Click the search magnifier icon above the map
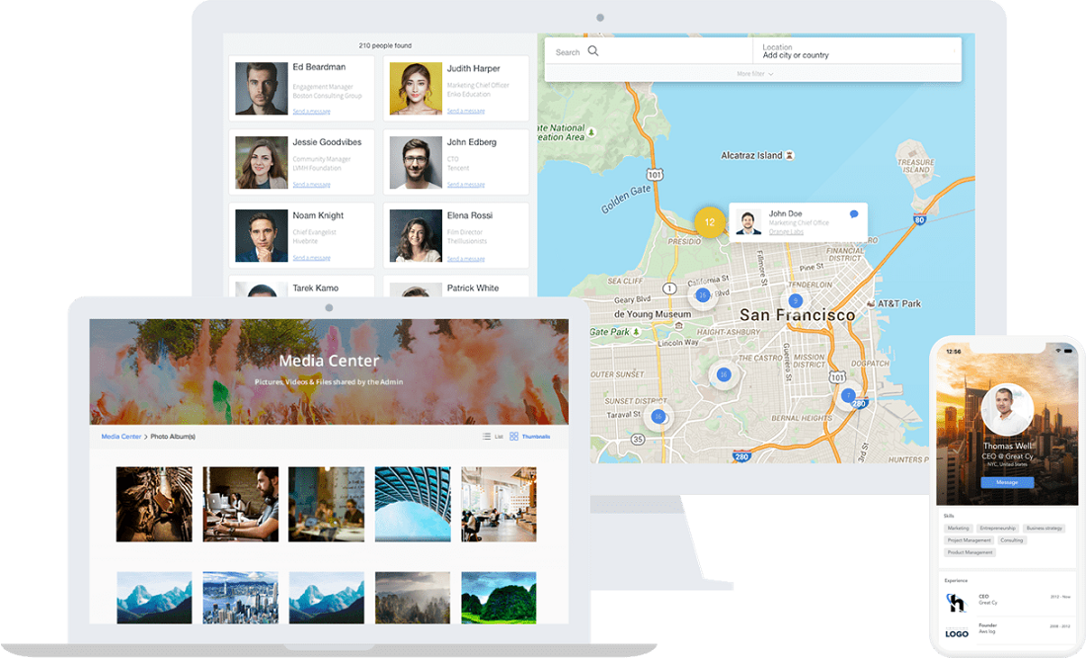Image resolution: width=1086 pixels, height=658 pixels. click(593, 50)
